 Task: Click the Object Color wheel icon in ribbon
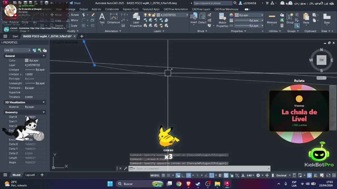coord(231,15)
